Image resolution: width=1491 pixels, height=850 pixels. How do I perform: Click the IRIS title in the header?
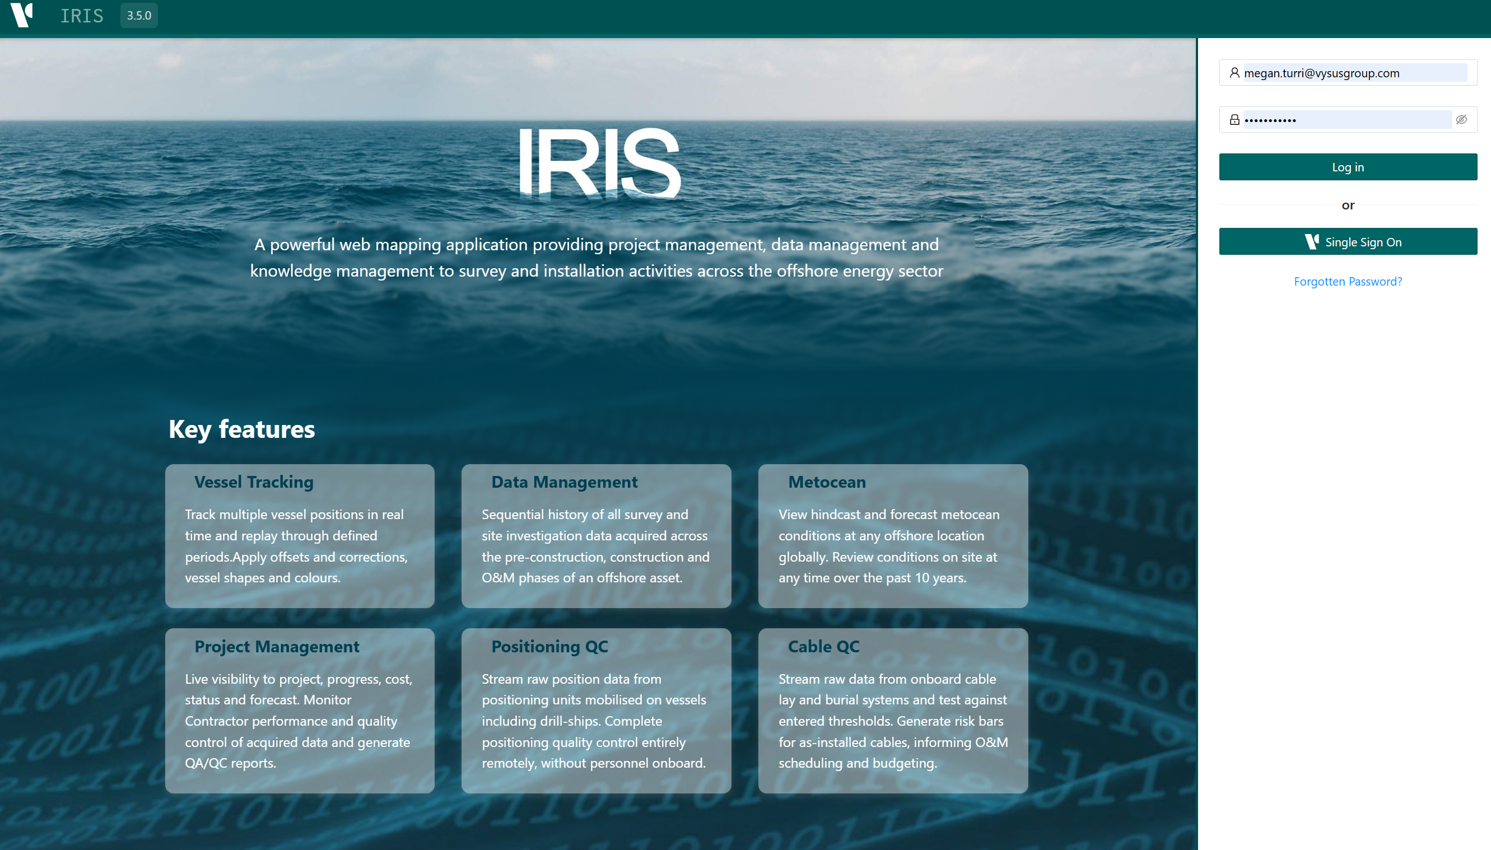[82, 16]
